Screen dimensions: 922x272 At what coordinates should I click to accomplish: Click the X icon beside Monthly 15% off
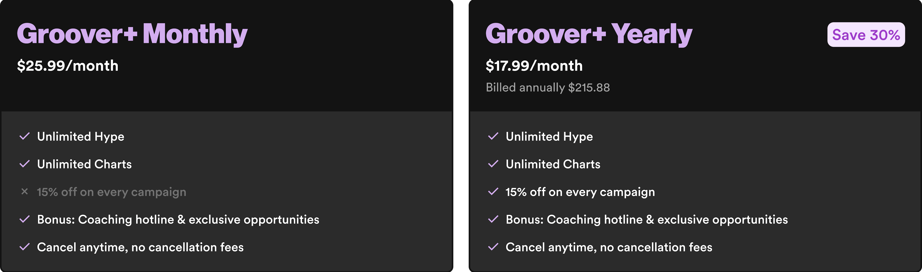click(24, 192)
